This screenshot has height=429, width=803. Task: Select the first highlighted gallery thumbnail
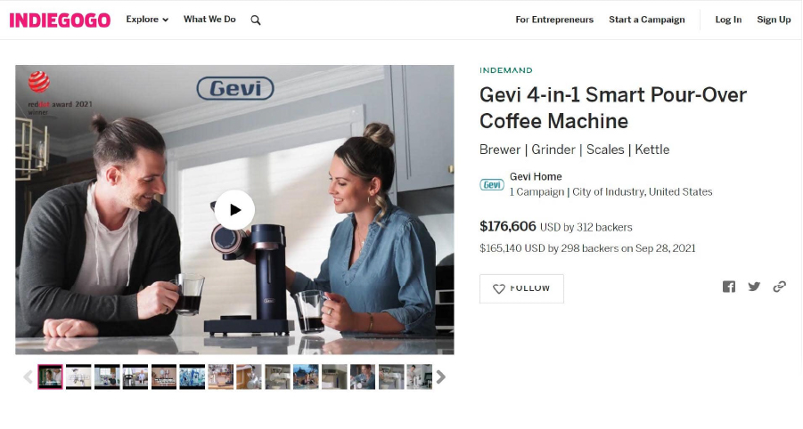click(x=50, y=376)
